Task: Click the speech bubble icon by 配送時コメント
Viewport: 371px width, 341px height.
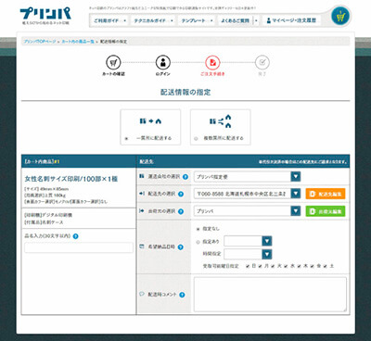Action: pos(142,294)
